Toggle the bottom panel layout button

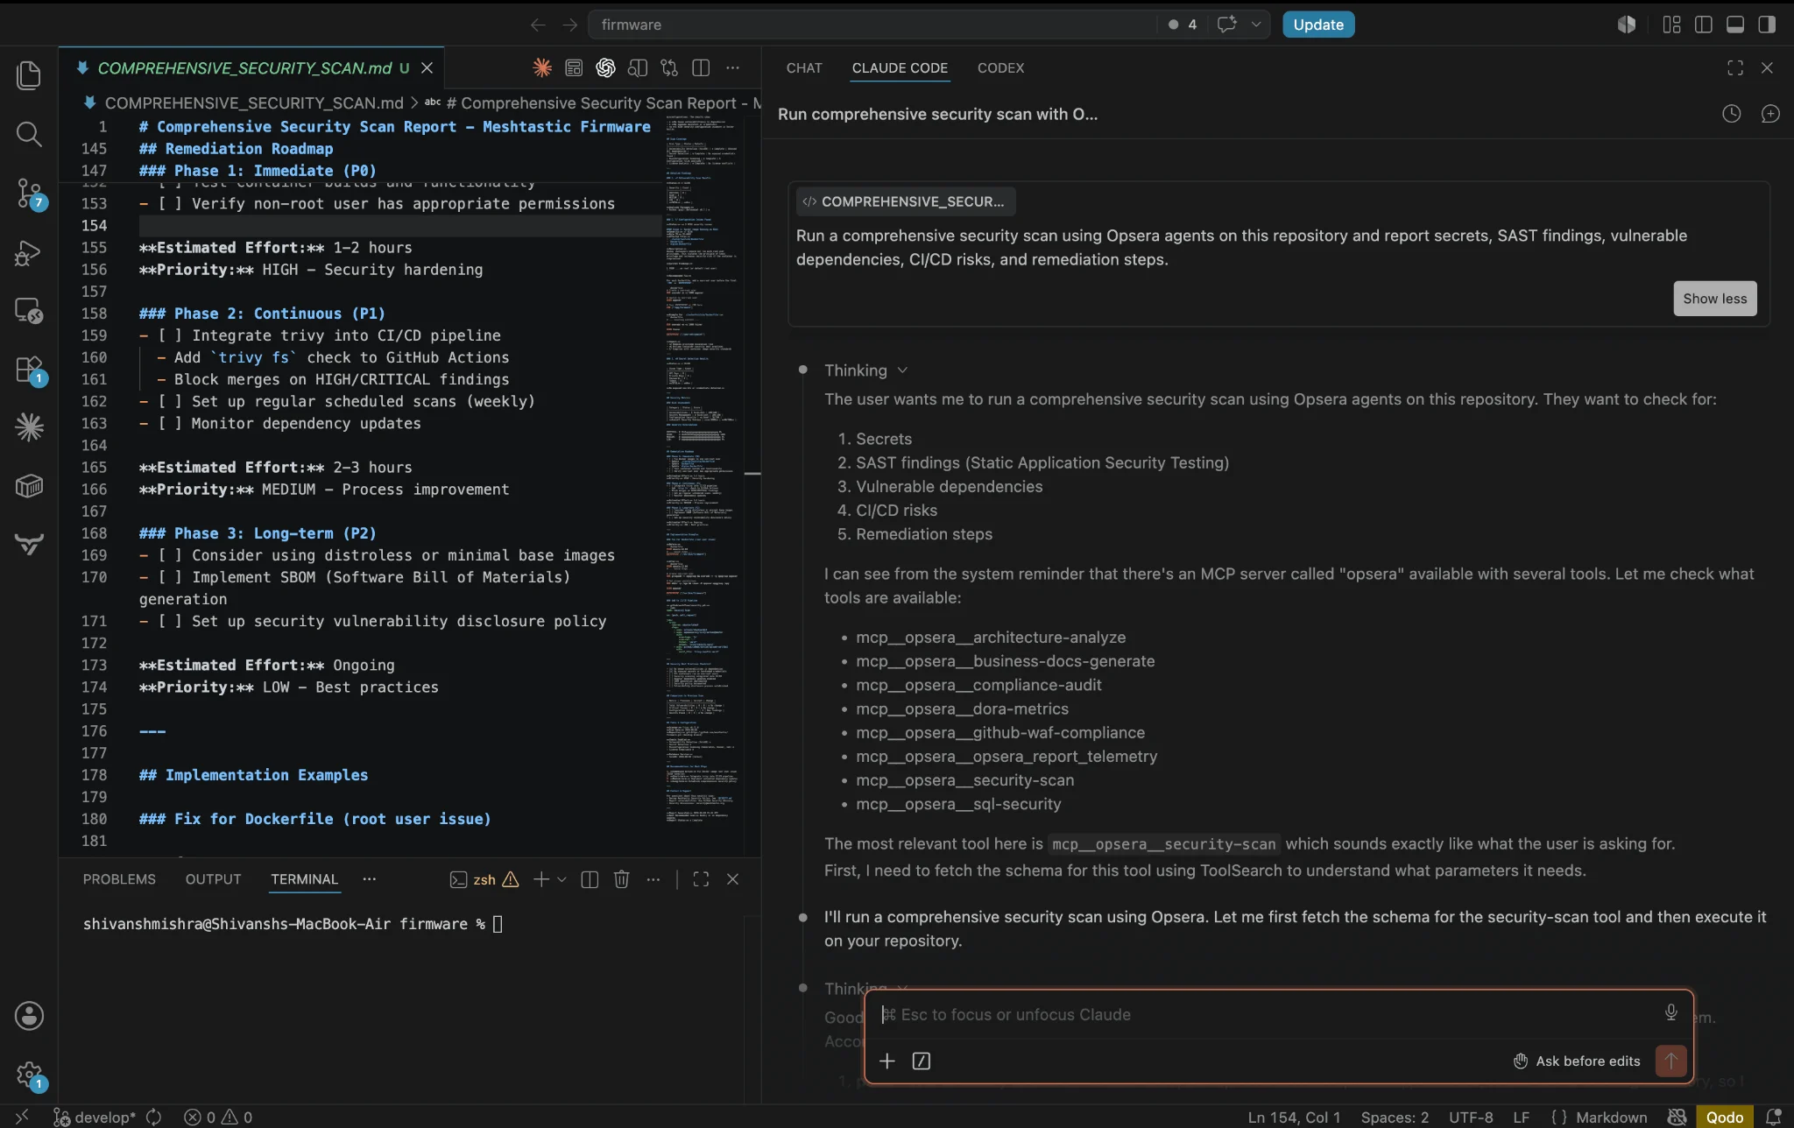click(1735, 25)
